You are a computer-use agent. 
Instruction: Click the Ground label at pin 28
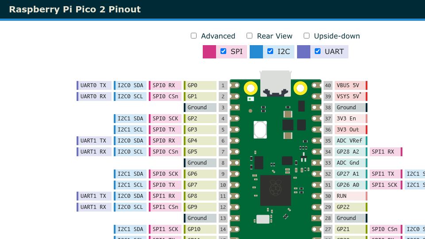(351, 218)
